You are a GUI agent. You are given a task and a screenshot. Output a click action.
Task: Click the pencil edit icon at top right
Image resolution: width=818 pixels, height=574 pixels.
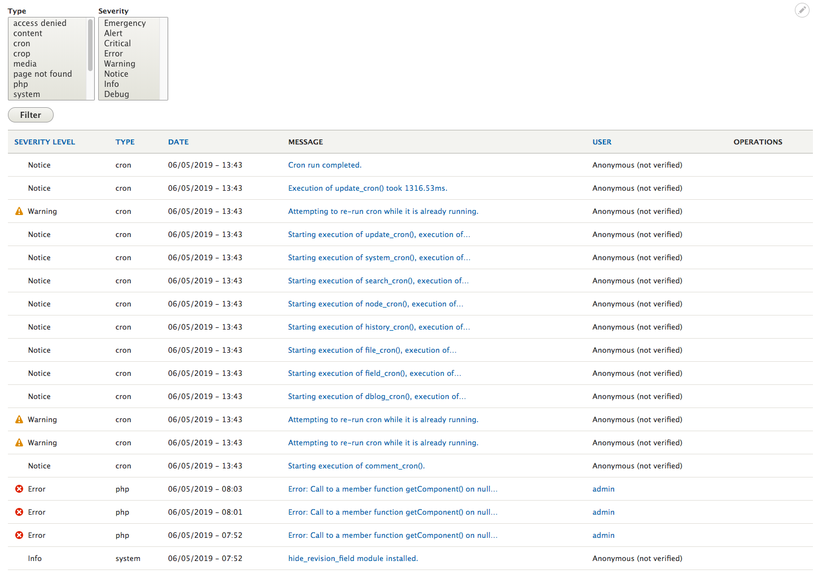(802, 10)
